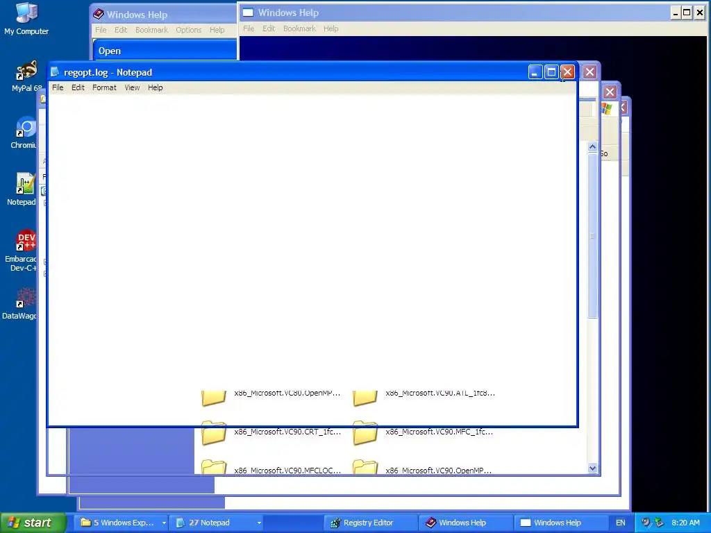Minimize the right Windows Help window
The height and width of the screenshot is (533, 711).
coord(676,12)
